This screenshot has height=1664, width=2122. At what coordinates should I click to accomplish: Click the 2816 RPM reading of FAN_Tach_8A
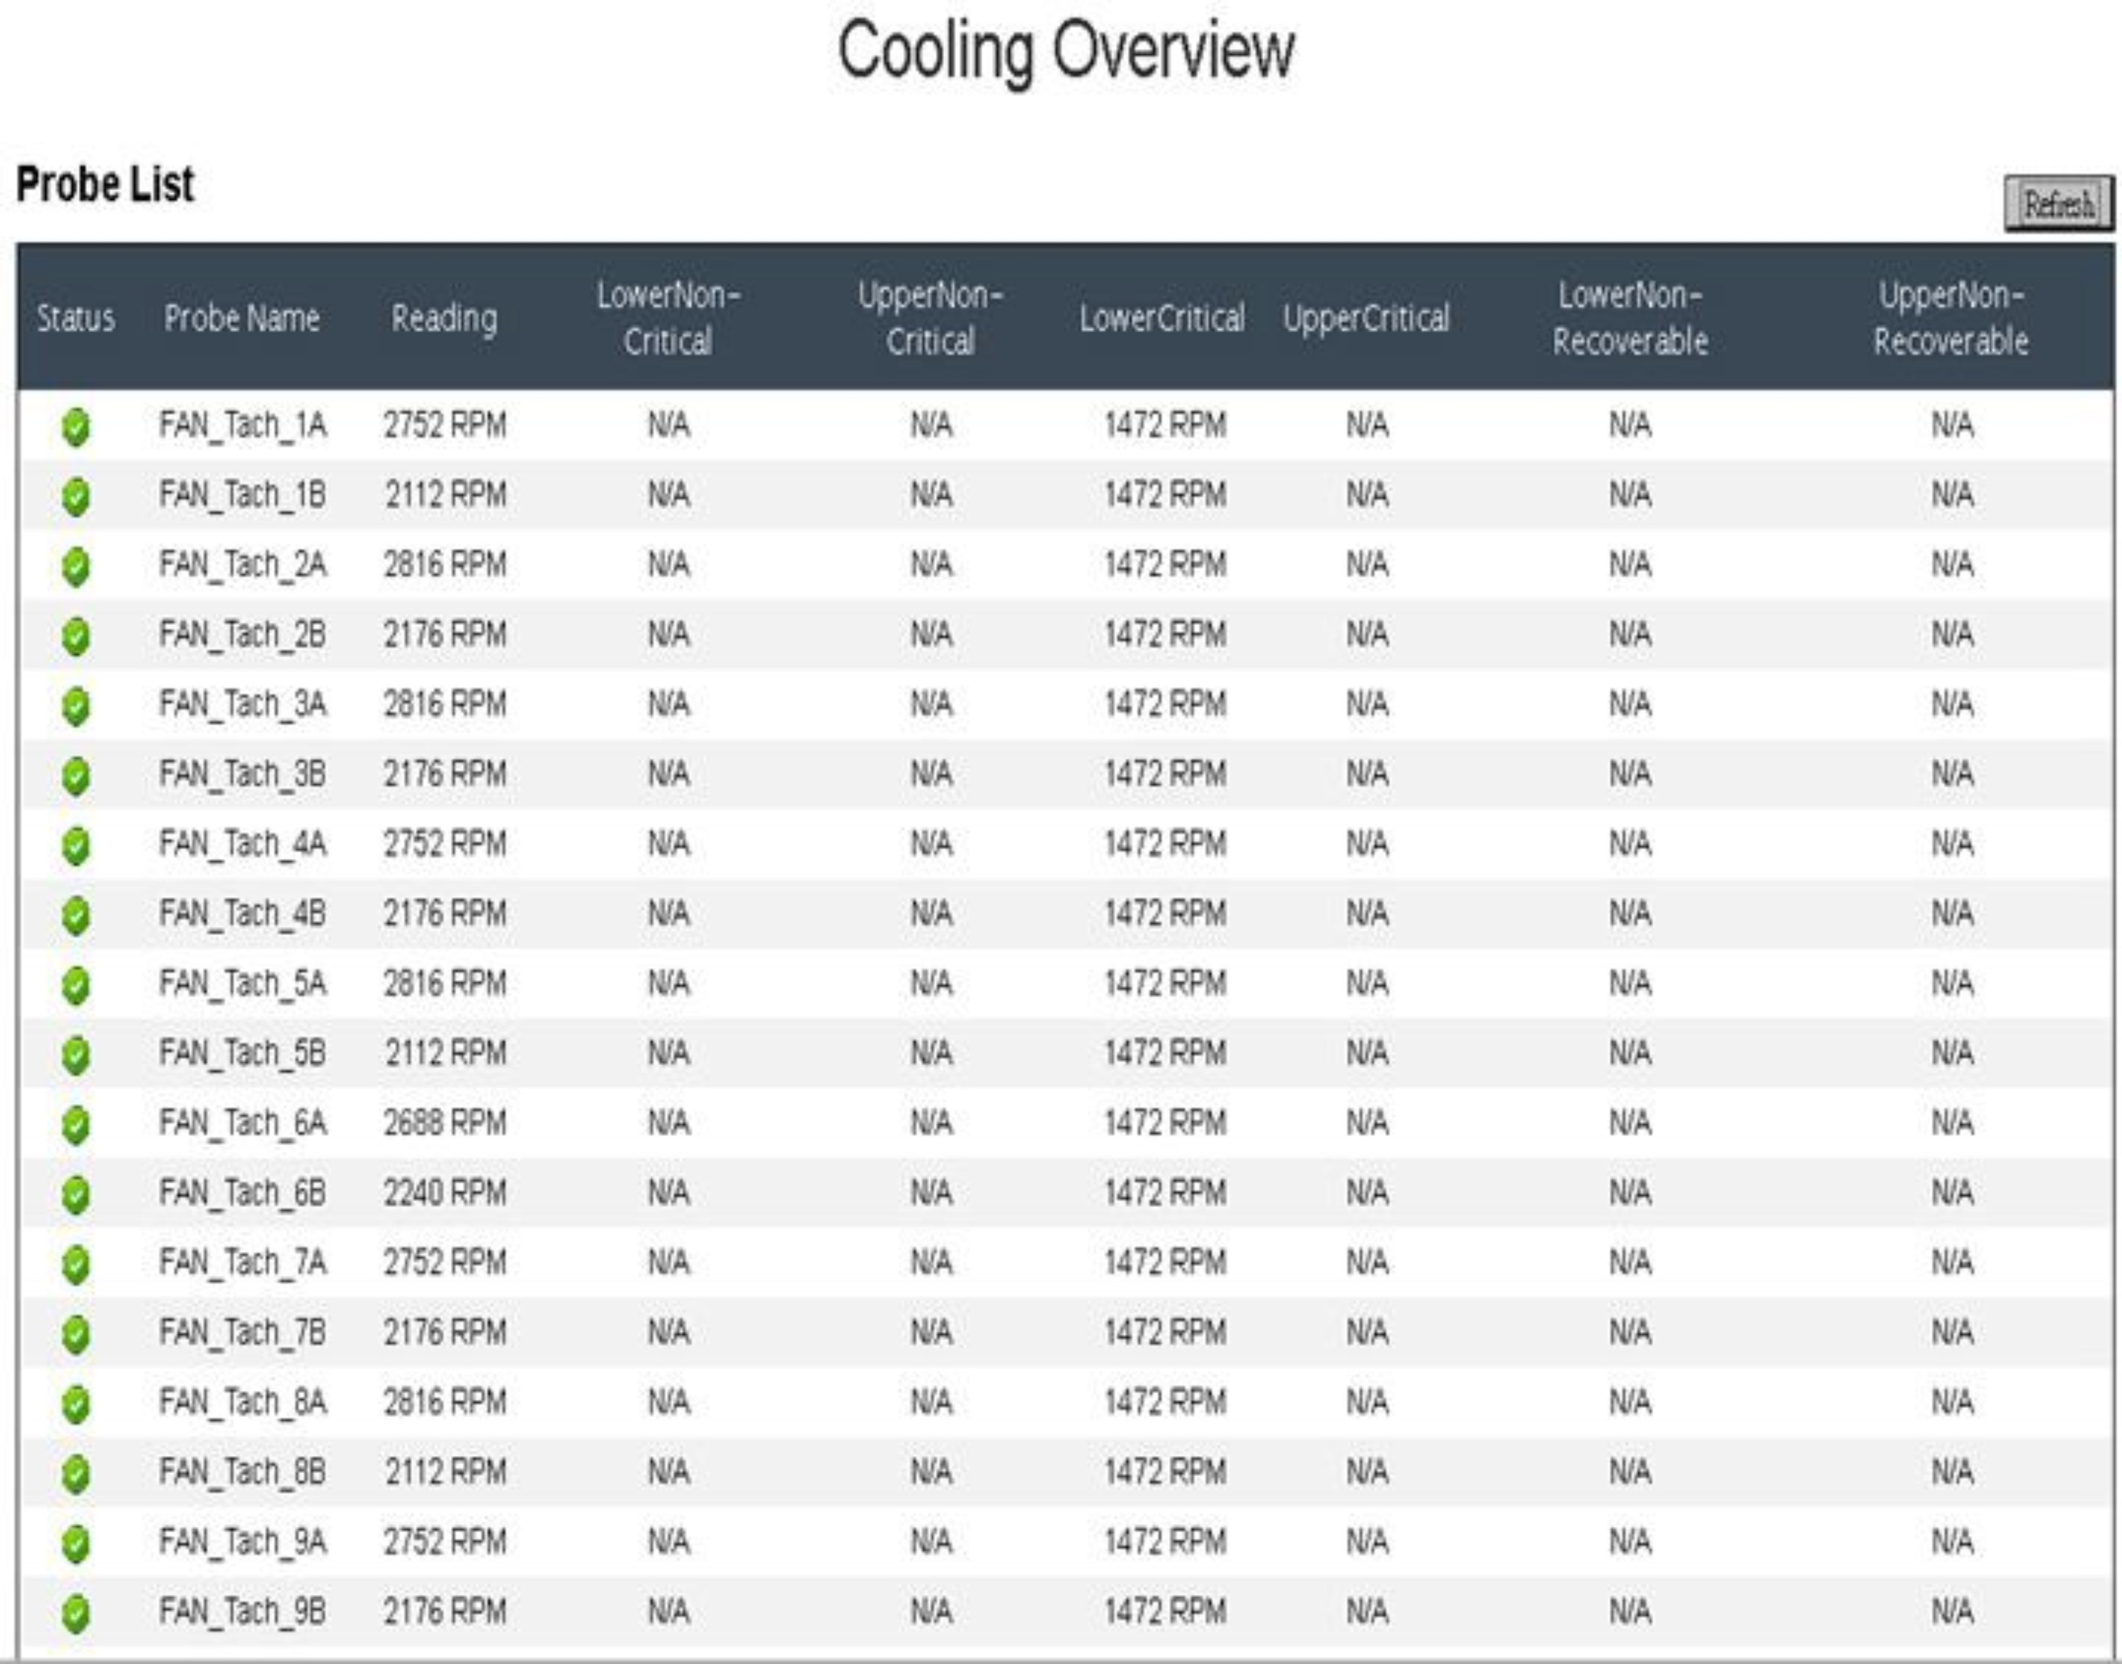(445, 1403)
